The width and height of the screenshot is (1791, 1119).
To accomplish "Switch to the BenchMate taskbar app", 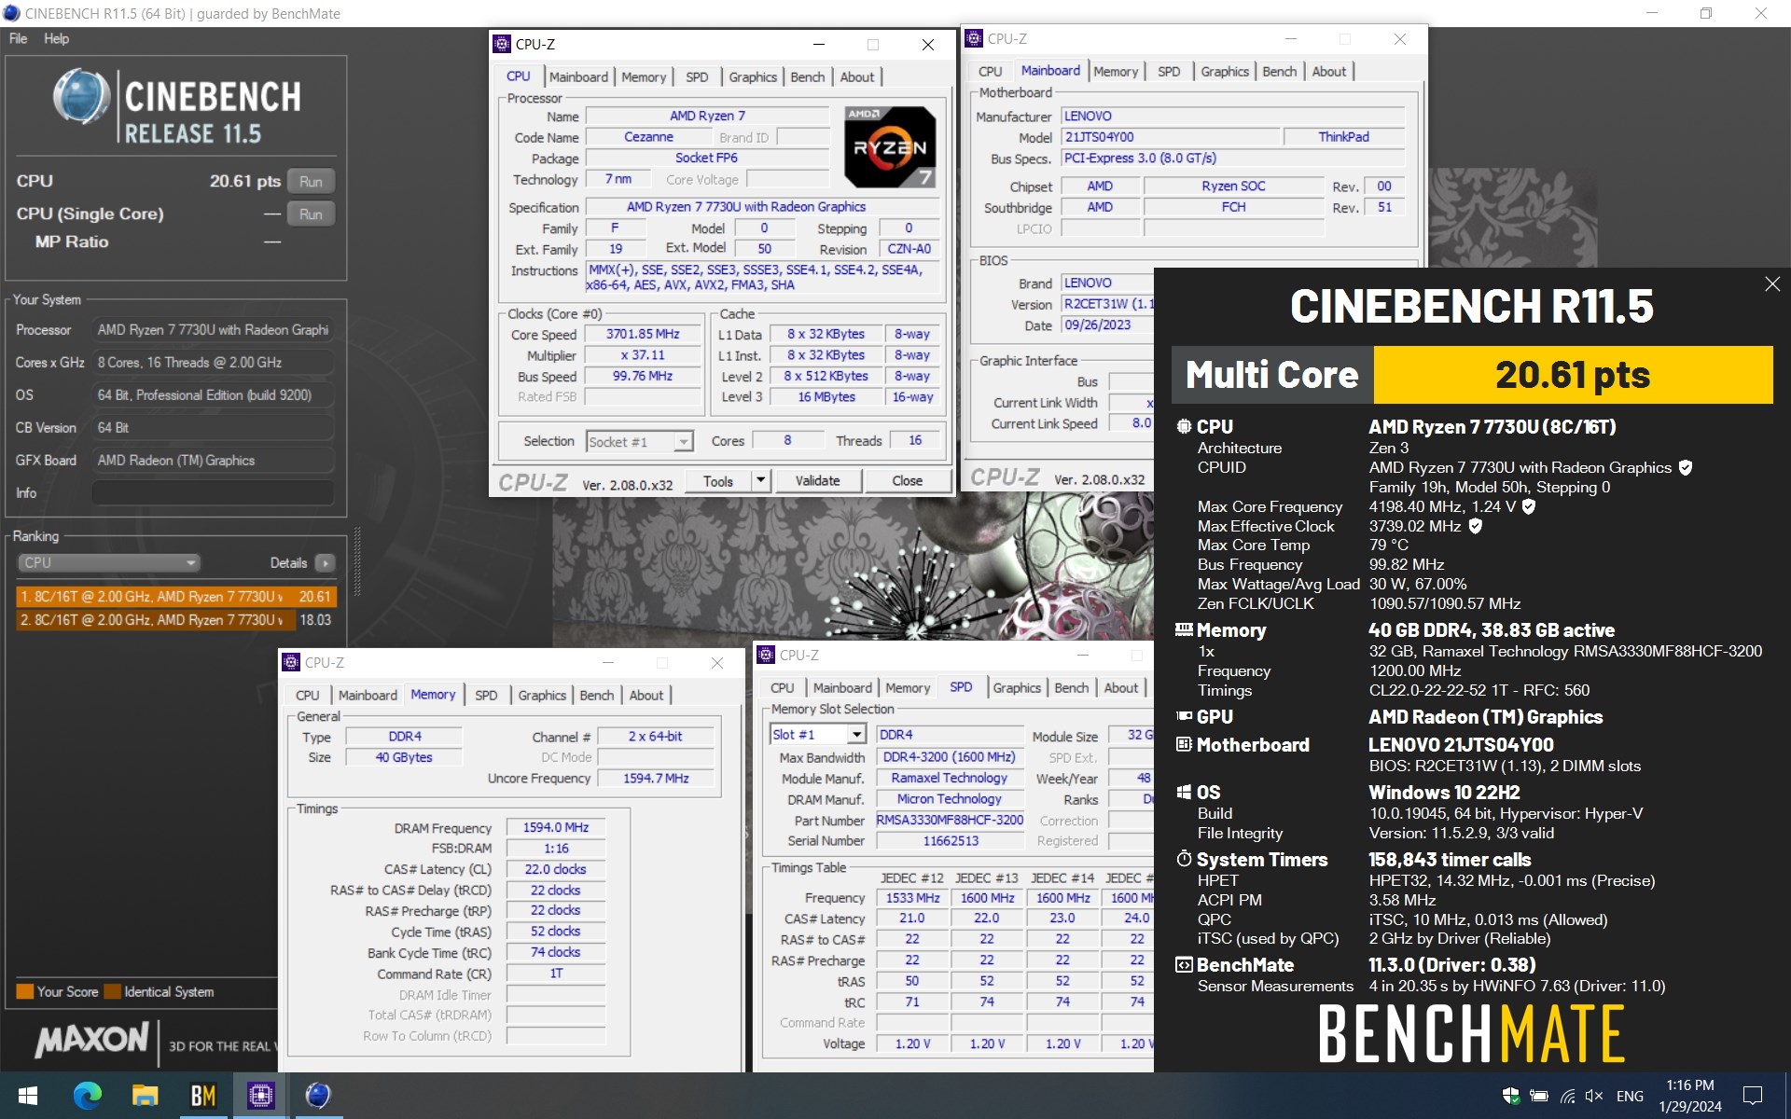I will [x=202, y=1096].
